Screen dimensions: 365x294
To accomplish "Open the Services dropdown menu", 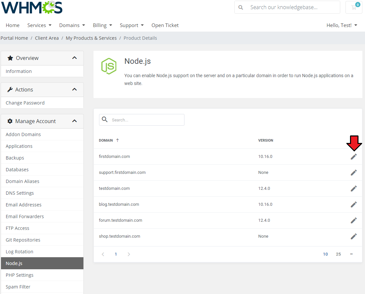I will [x=39, y=25].
